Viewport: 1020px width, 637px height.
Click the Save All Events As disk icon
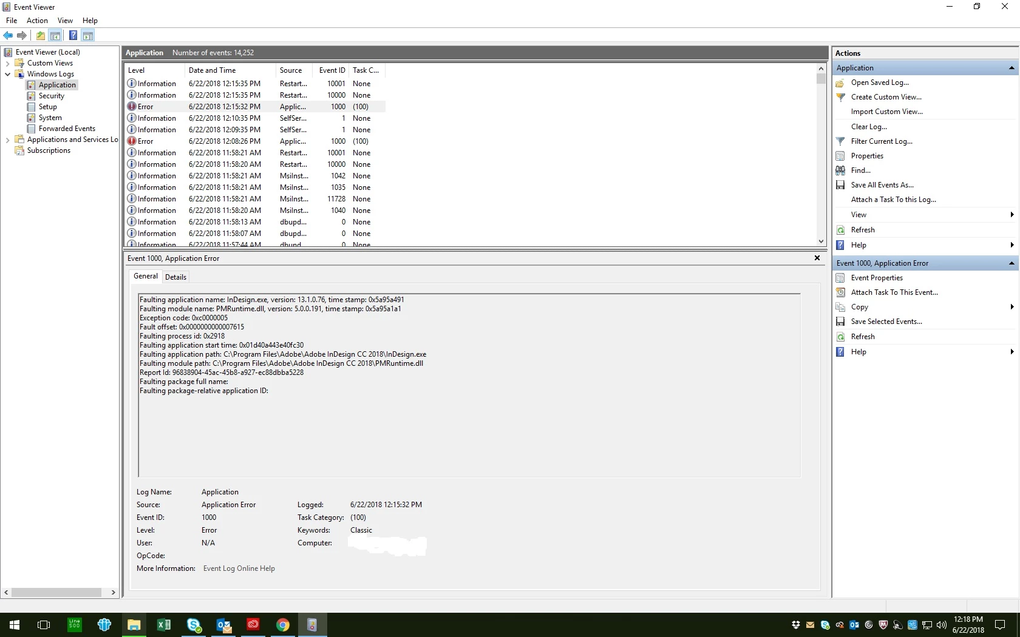click(x=840, y=185)
